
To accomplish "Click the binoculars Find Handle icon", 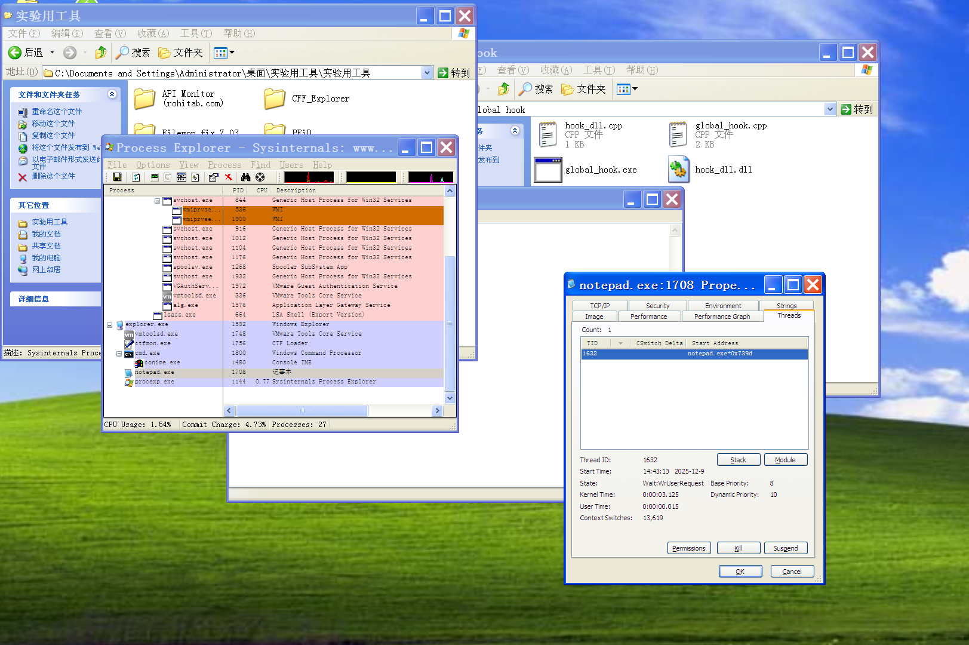I will [245, 177].
